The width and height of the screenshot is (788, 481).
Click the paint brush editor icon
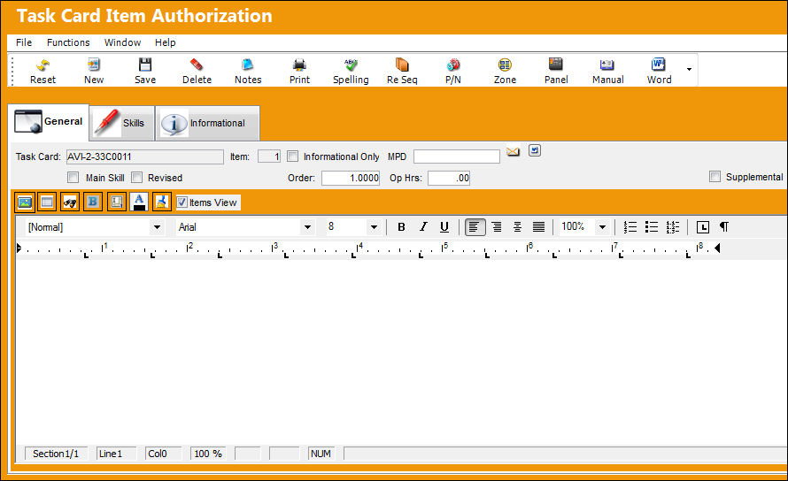(x=162, y=202)
